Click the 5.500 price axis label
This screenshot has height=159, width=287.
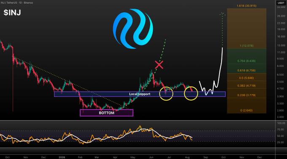[281, 82]
